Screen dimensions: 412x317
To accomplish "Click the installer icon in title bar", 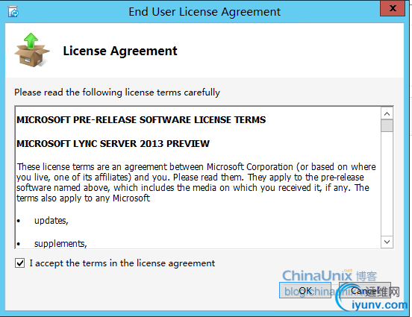I will (13, 12).
